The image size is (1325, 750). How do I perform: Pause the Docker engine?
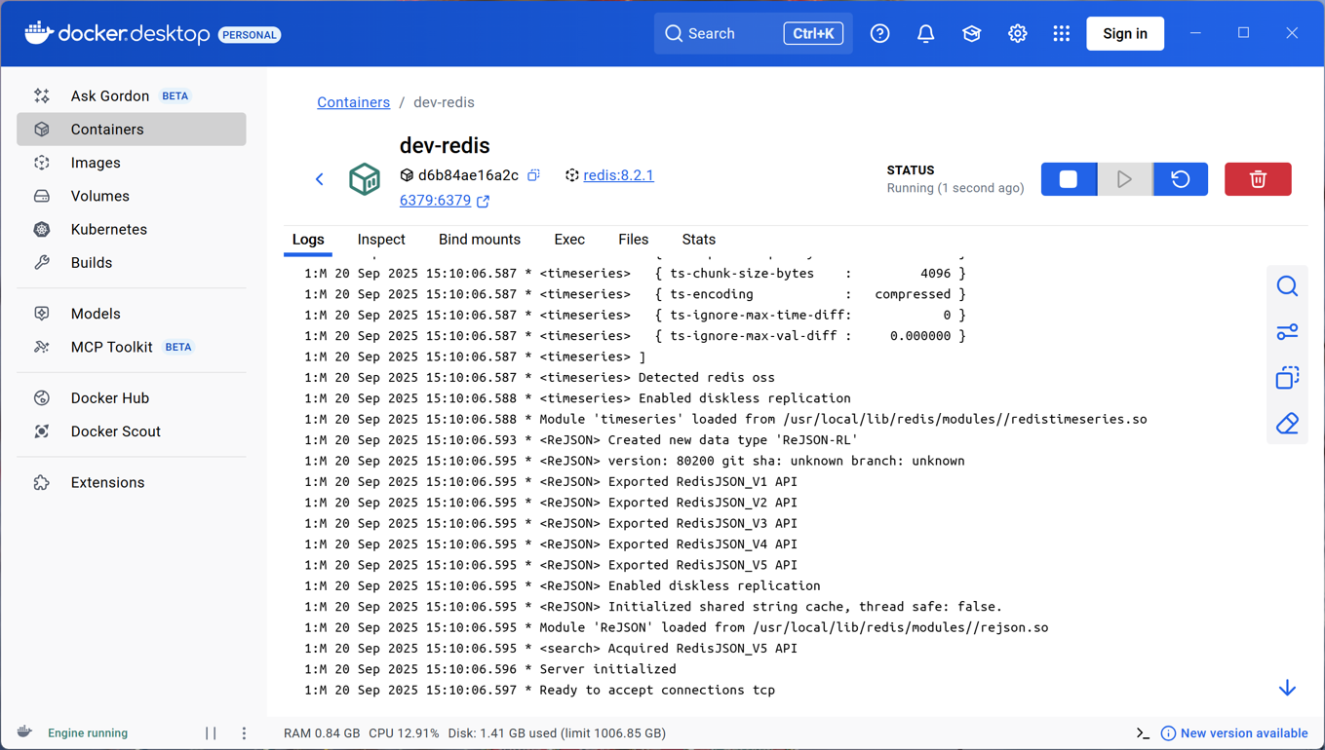(211, 733)
